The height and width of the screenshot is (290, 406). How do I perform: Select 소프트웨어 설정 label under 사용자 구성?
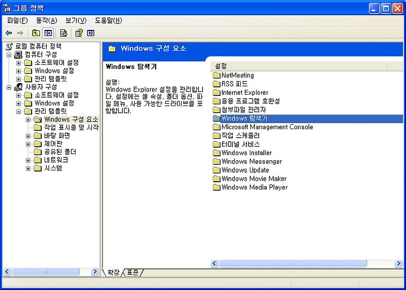pyautogui.click(x=57, y=95)
